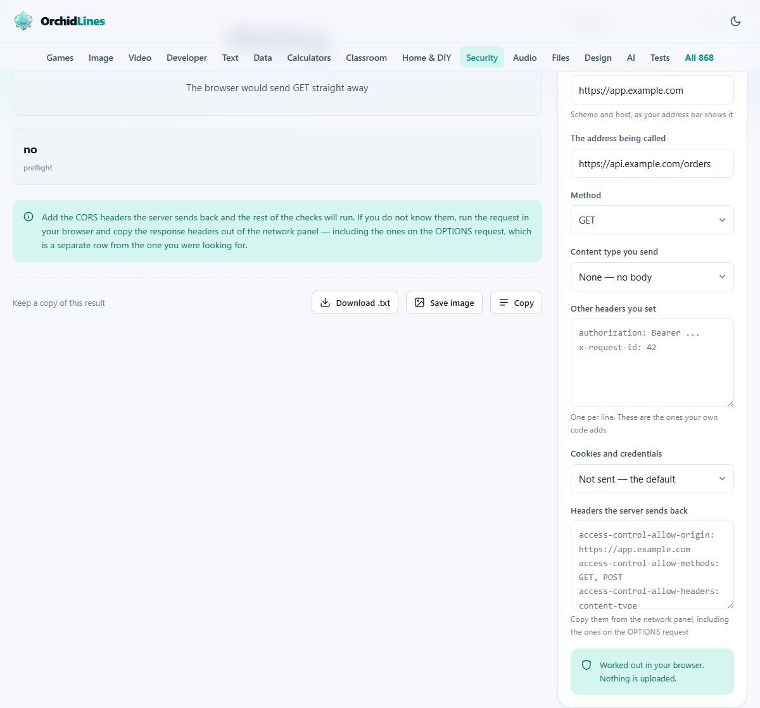Click the OrchidLines brand name
Viewport: 760px width, 708px height.
tap(73, 21)
